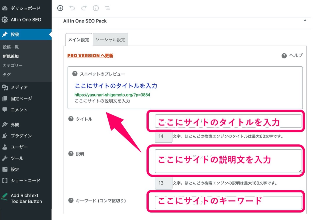Image resolution: width=319 pixels, height=220 pixels.
Task: Click the help icon beside タイトル
Action: tap(71, 119)
